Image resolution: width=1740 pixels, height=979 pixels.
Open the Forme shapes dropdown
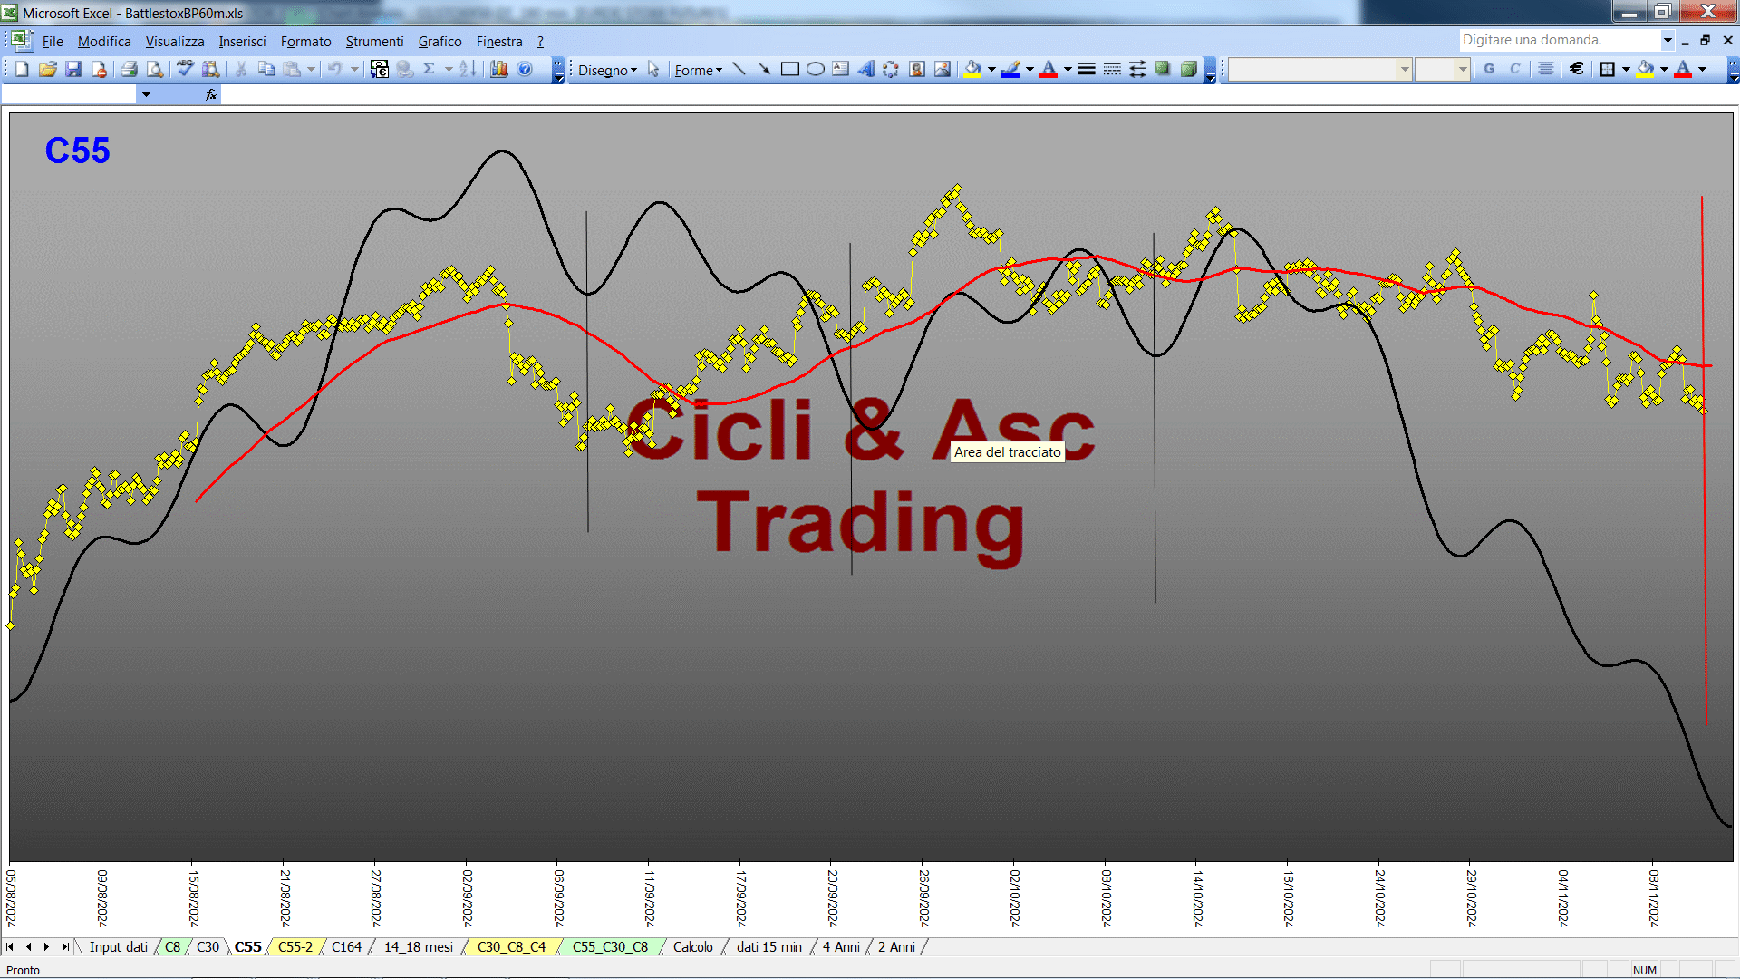pos(698,70)
